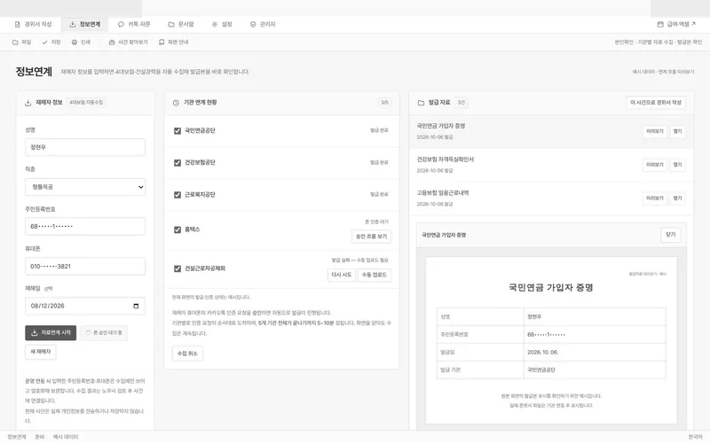The width and height of the screenshot is (710, 443).
Task: Click the download icon on 자료연계 시작
Action: [34, 333]
